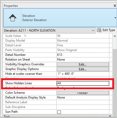Click the Properties panel title
This screenshot has width=117, height=118.
tap(11, 6)
